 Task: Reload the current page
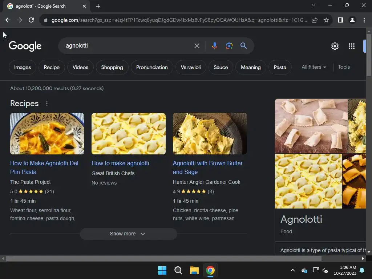tap(31, 20)
